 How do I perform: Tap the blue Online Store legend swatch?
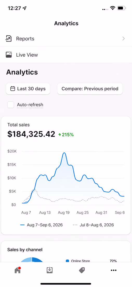(x=68, y=261)
